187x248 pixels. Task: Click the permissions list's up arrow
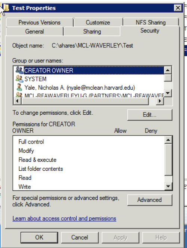pos(168,140)
